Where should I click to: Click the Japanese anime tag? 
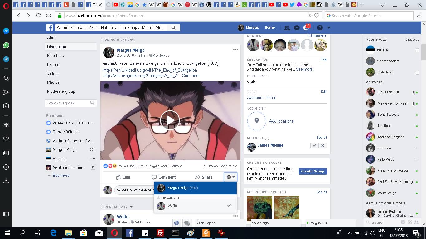tap(262, 98)
